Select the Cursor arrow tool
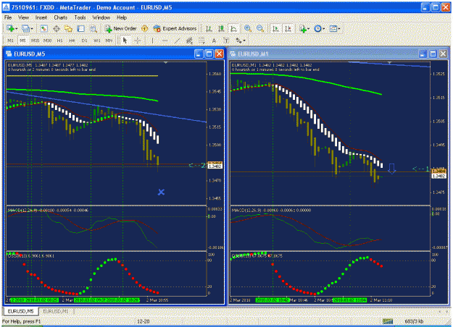Image resolution: width=453 pixels, height=327 pixels. tap(125, 41)
